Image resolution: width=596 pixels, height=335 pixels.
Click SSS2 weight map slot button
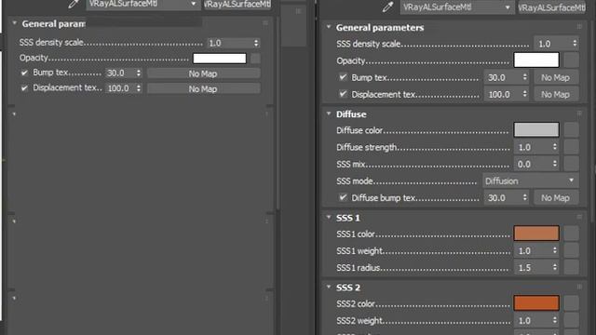pyautogui.click(x=571, y=320)
